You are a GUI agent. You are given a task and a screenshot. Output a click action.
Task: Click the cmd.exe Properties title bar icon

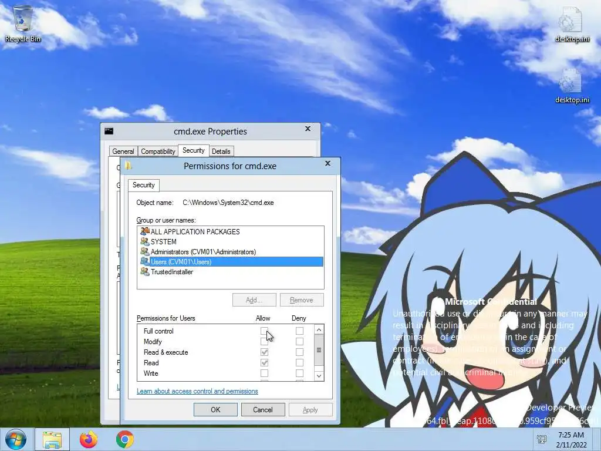tap(109, 131)
